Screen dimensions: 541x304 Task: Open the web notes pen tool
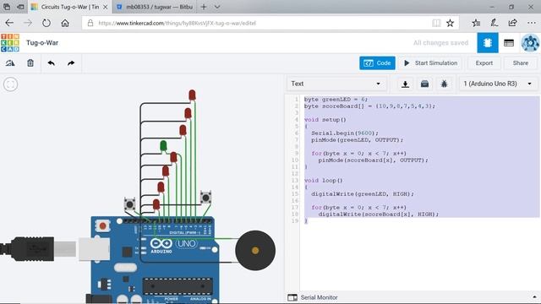(x=494, y=23)
